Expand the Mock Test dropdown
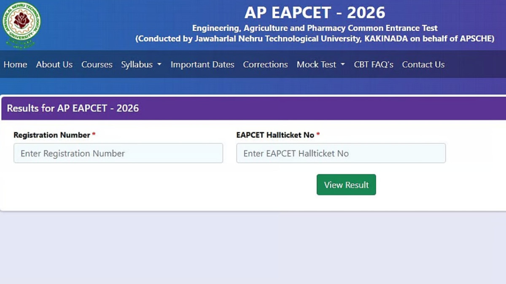The image size is (506, 284). coord(321,64)
